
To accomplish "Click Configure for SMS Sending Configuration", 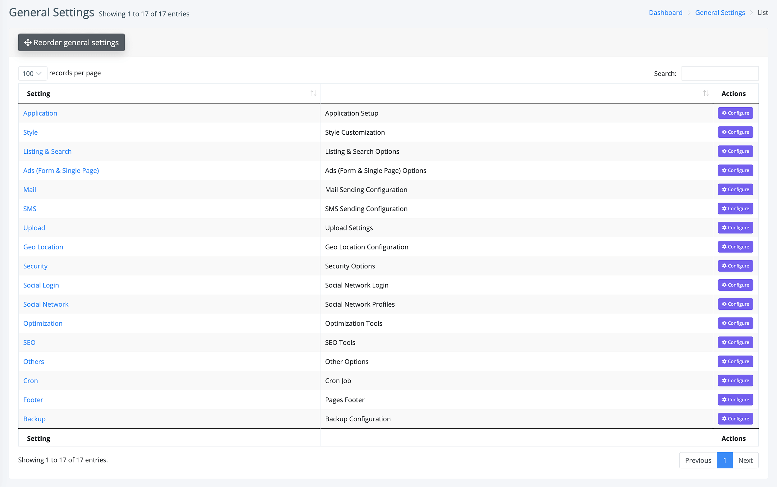I will 735,209.
